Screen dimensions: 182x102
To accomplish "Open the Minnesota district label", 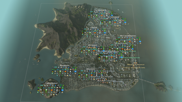I will point(90,69).
